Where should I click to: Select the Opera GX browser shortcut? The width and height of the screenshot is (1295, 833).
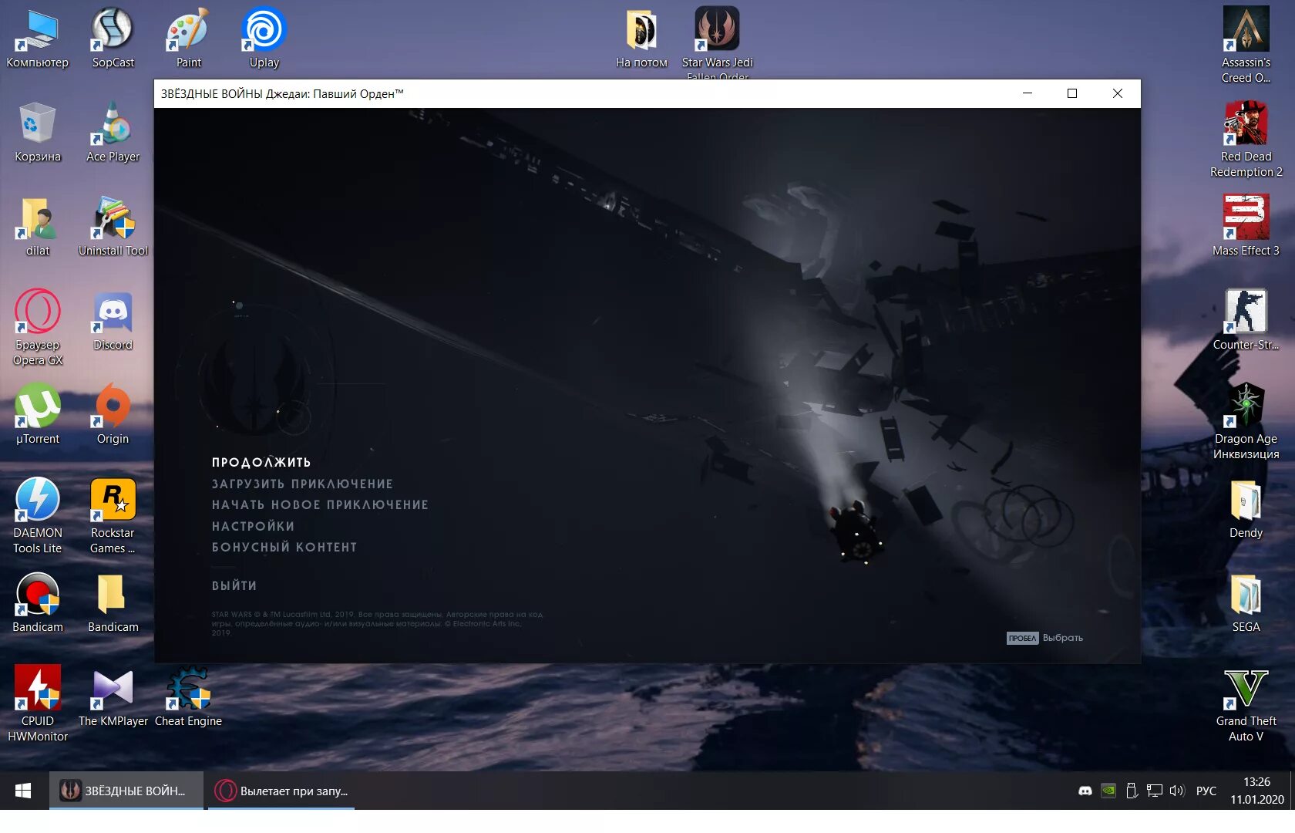[37, 327]
